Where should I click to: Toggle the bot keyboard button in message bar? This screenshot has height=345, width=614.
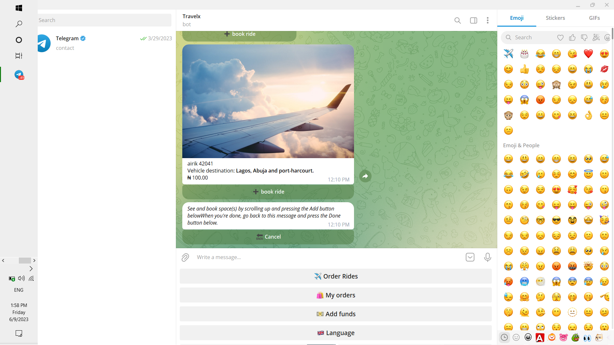point(470,257)
